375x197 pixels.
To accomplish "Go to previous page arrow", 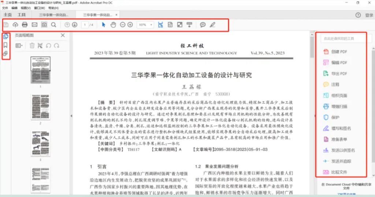I will 67,25.
